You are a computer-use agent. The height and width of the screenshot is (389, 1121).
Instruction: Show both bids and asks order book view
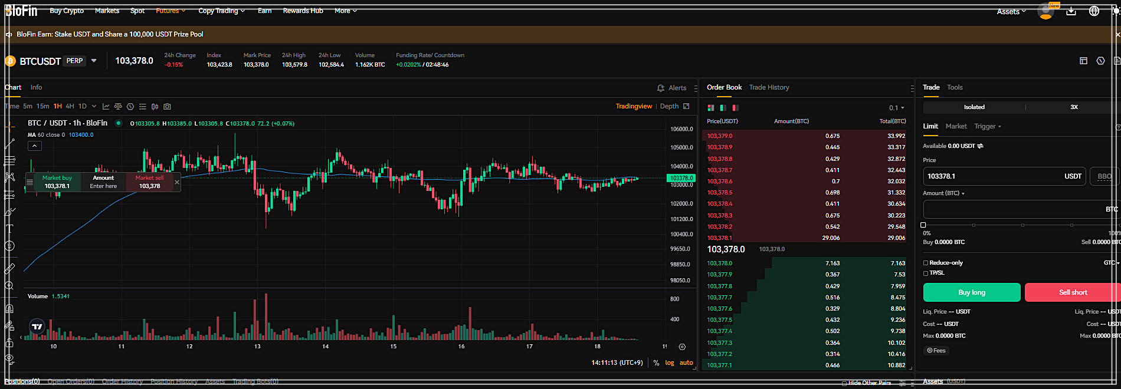711,108
